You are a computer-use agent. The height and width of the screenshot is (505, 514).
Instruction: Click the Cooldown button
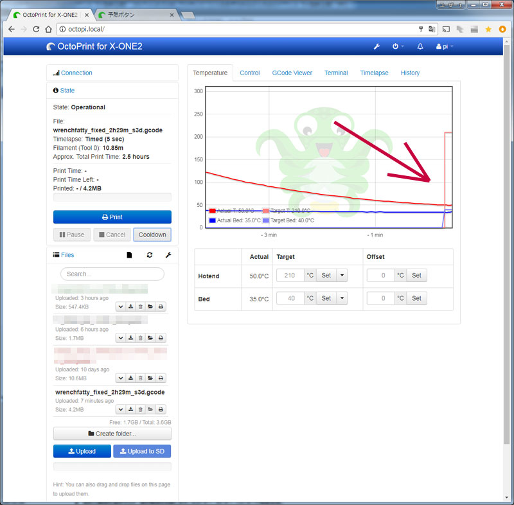152,235
